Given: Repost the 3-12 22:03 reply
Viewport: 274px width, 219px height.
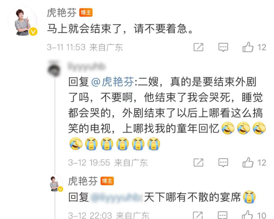Looking at the screenshot, I should click(x=198, y=215).
